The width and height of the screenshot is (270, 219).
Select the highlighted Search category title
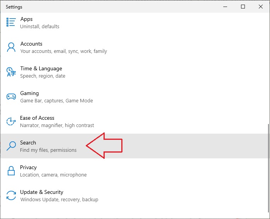(x=28, y=143)
